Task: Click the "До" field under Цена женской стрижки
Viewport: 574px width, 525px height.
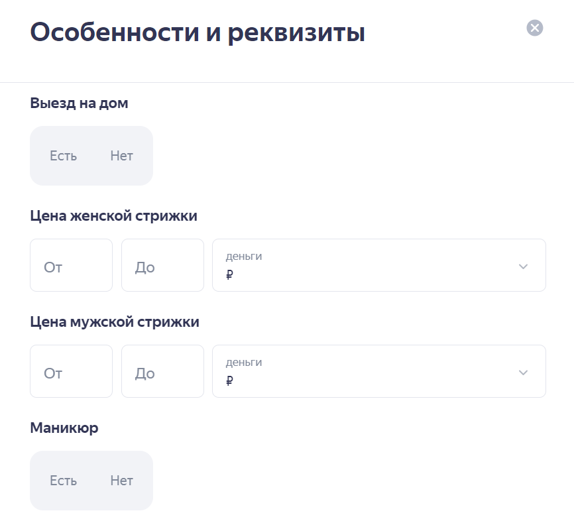Action: pyautogui.click(x=162, y=265)
